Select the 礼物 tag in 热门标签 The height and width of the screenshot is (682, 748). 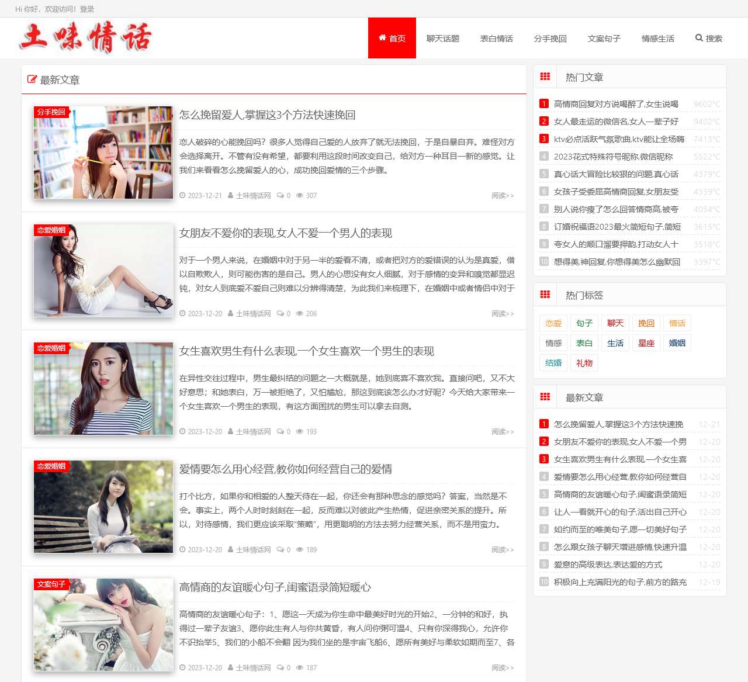pos(584,363)
